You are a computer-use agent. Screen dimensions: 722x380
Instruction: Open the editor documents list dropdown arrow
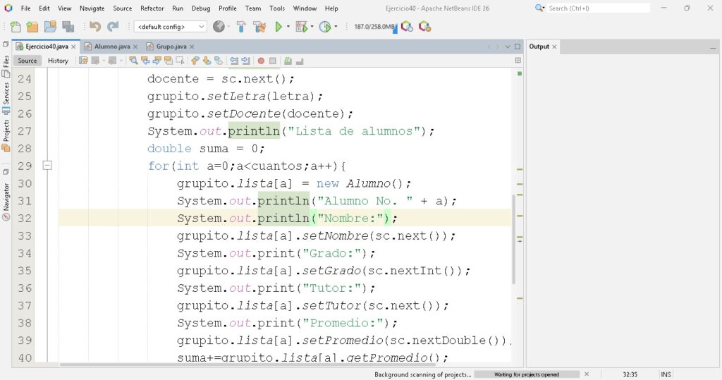coord(508,47)
